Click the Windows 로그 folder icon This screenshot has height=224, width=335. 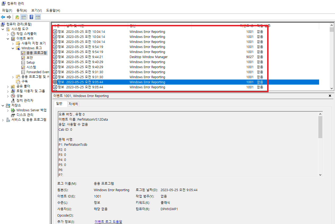click(18, 48)
